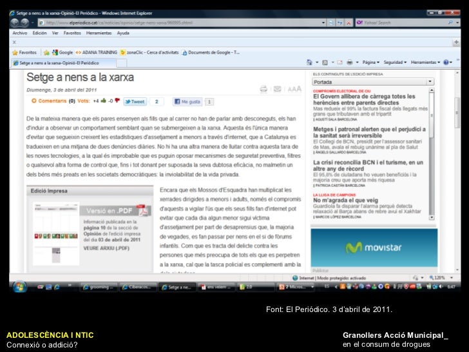Click the page vertical scrollbar thumb
The image size is (469, 352).
[x=457, y=113]
